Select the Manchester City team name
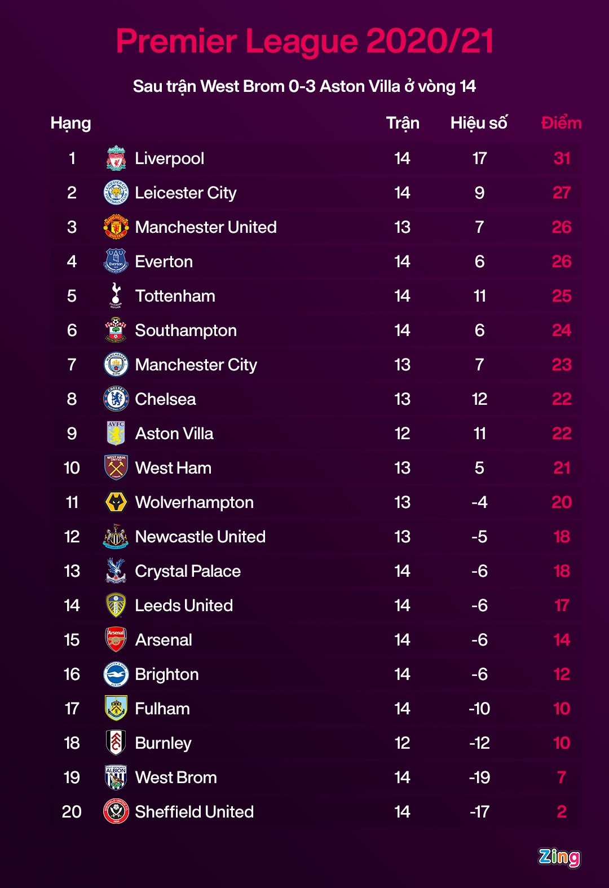The image size is (609, 888). pos(196,365)
